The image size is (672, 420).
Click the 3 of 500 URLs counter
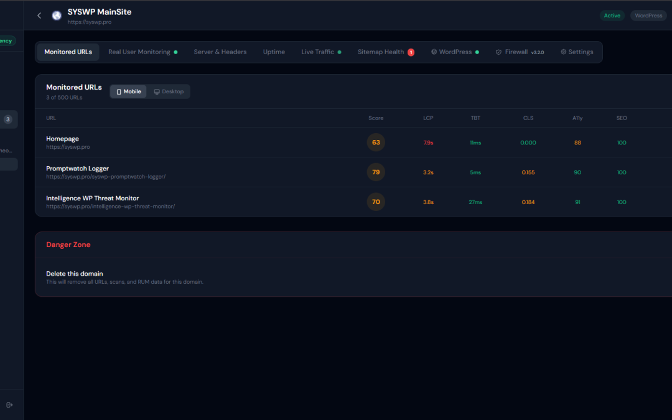pos(64,98)
